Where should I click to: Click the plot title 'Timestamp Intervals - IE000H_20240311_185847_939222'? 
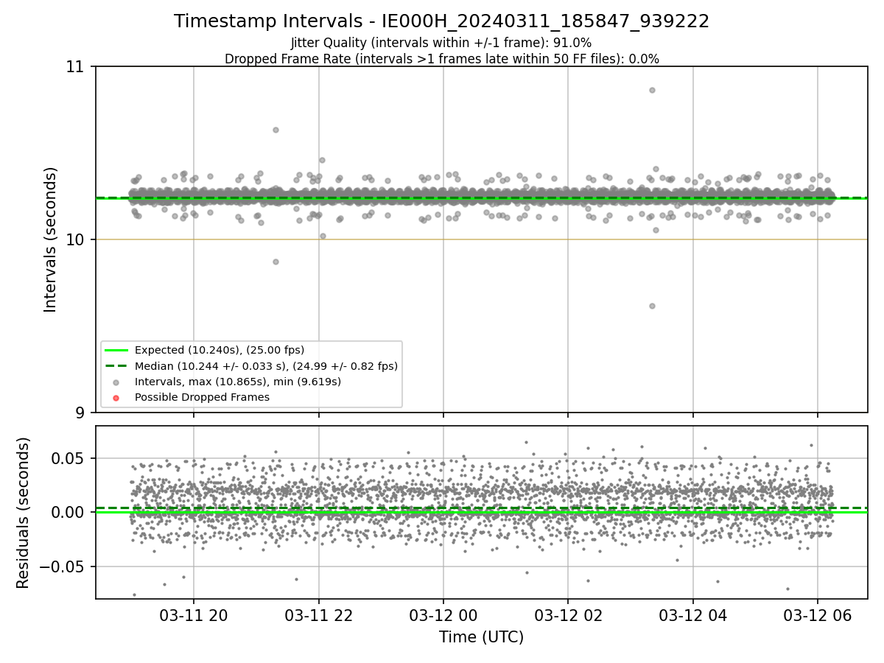[441, 22]
